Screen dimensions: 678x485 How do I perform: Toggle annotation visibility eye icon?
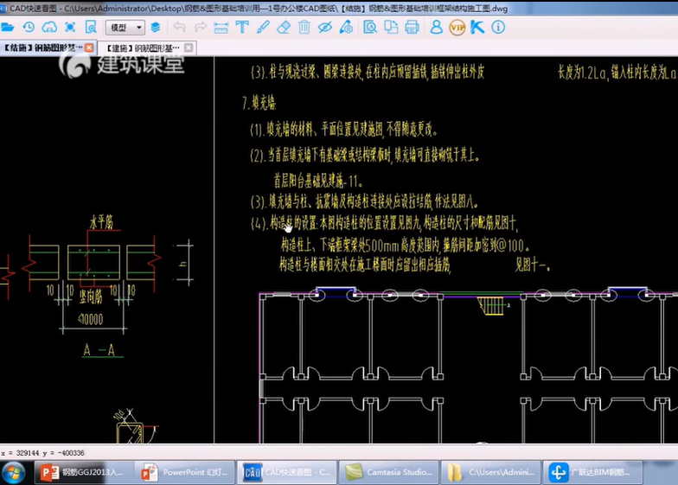click(x=325, y=28)
